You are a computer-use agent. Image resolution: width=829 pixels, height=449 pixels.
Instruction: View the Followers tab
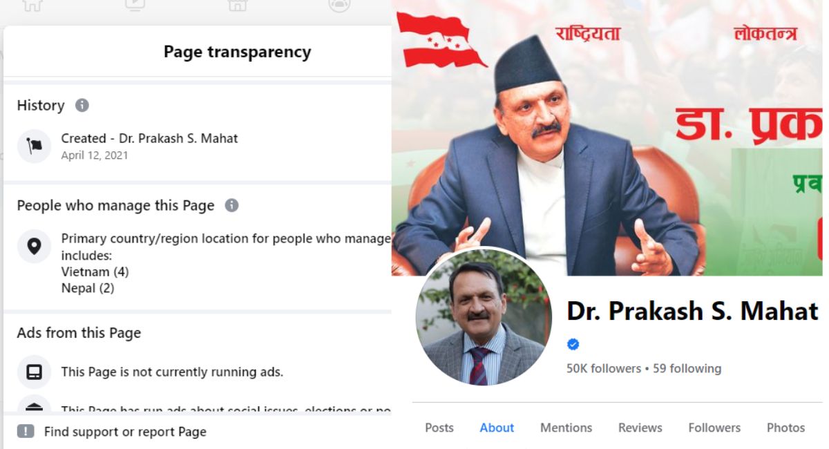click(714, 428)
